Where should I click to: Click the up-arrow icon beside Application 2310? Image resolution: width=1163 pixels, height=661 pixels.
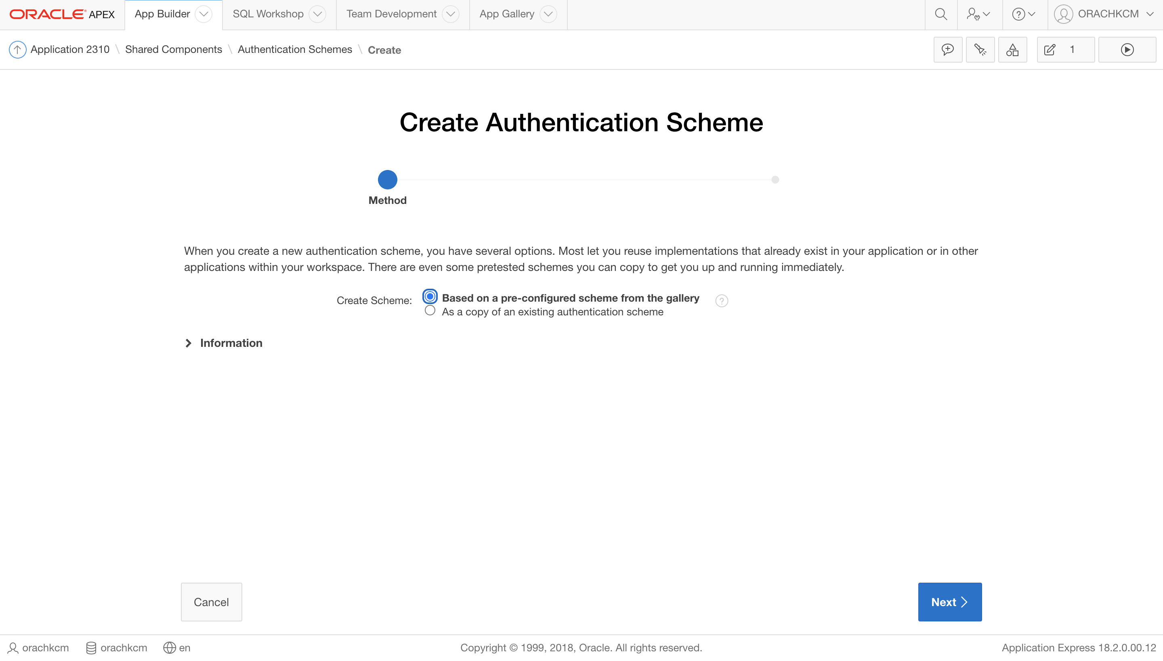tap(17, 50)
